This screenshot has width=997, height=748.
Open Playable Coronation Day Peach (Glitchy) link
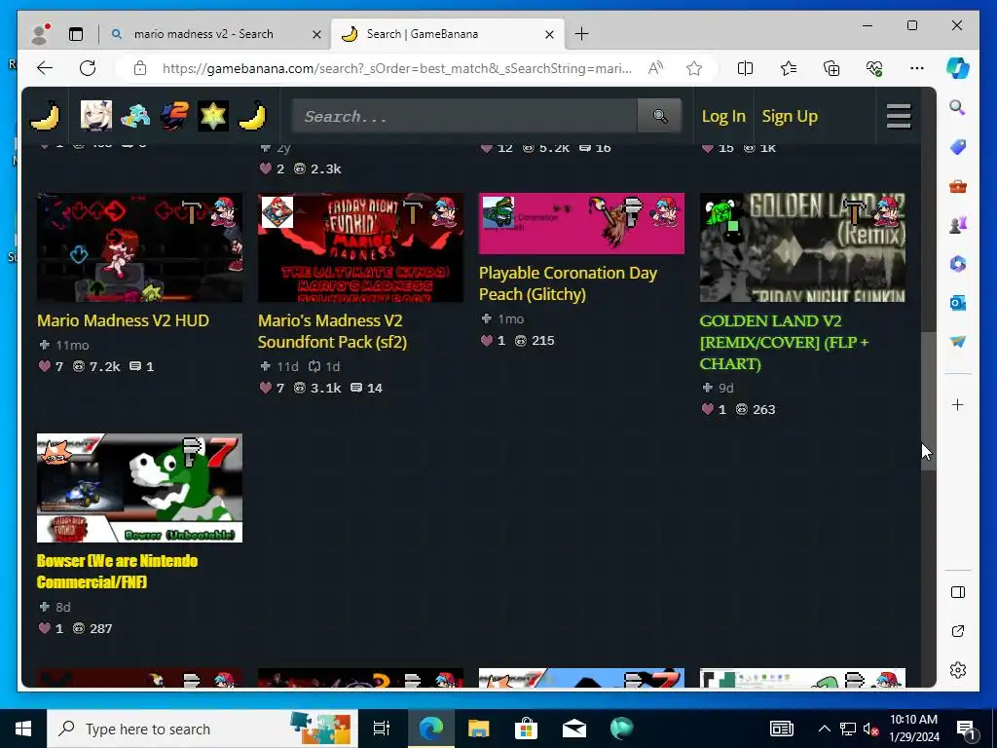(x=568, y=283)
